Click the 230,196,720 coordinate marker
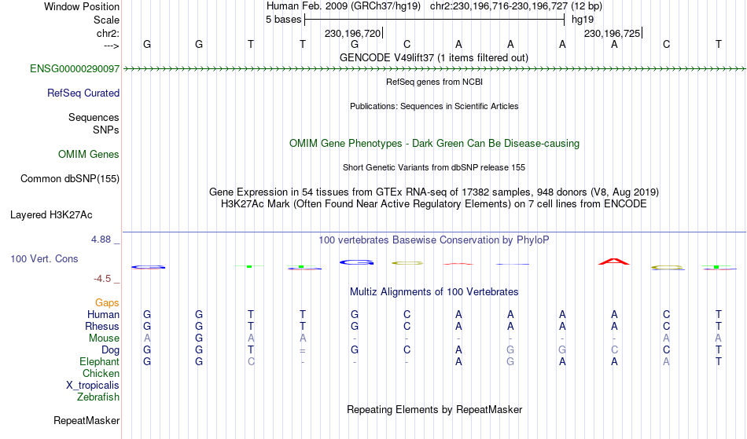The height and width of the screenshot is (439, 747). (x=353, y=33)
